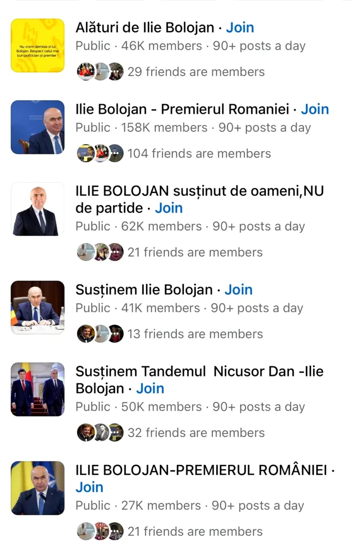Join the uppercase ILIE BOLOJAN-PREMIERUL ROMÂNIEI group
The width and height of the screenshot is (352, 551).
pyautogui.click(x=90, y=487)
